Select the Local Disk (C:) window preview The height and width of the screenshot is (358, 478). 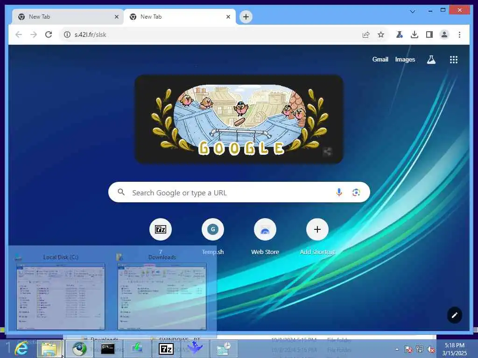click(60, 292)
